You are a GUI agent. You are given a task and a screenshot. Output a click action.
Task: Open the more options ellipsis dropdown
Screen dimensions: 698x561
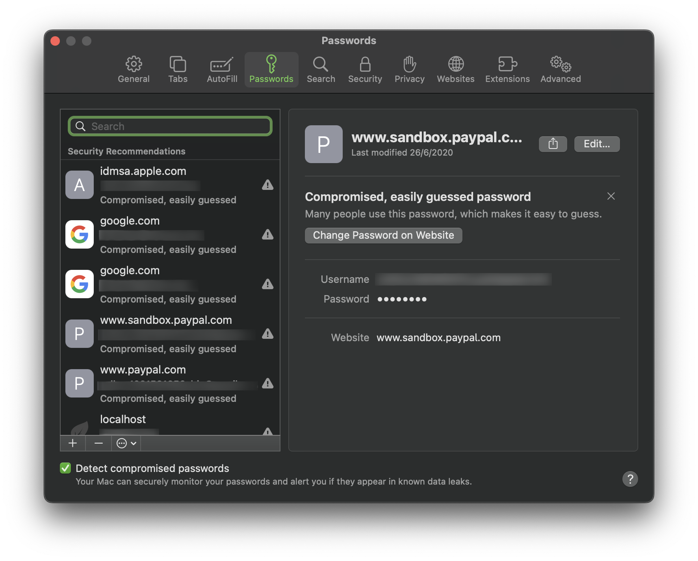click(126, 443)
